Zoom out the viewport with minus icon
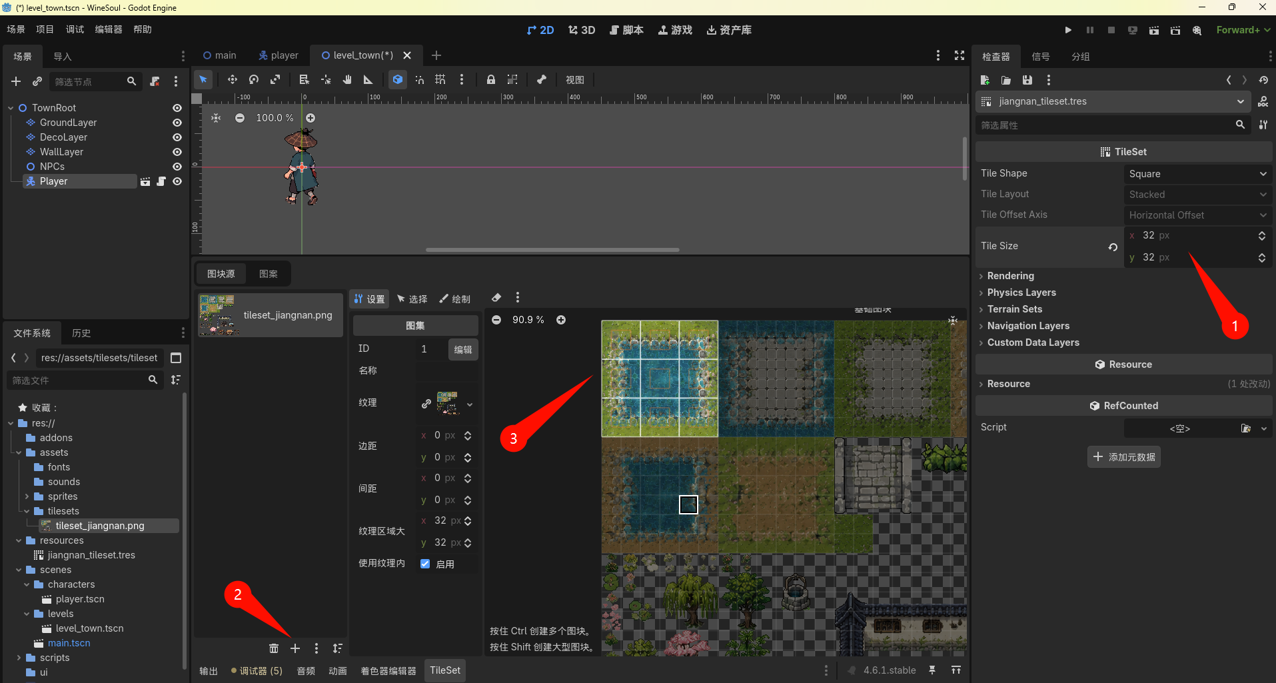The width and height of the screenshot is (1276, 683). tap(240, 118)
